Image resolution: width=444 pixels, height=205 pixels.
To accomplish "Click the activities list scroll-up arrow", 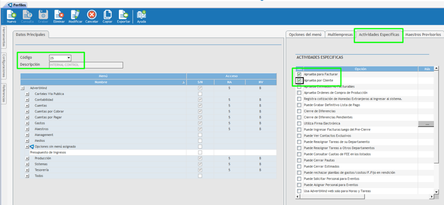I will tap(436, 68).
